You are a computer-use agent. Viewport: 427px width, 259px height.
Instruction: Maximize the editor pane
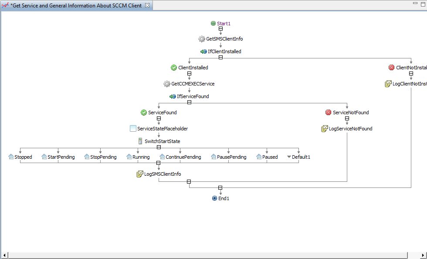coord(423,4)
